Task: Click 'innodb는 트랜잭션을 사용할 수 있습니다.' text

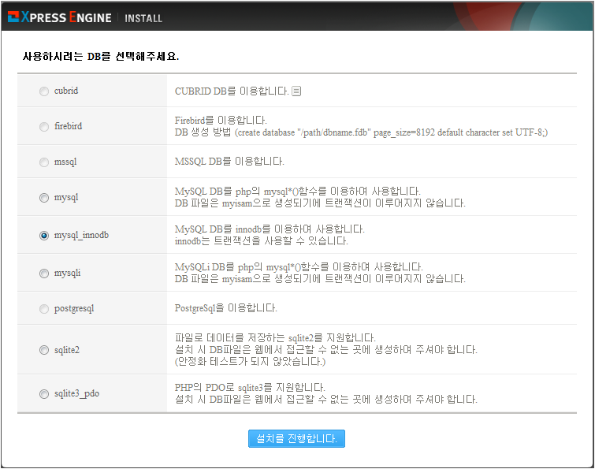Action: 262,241
